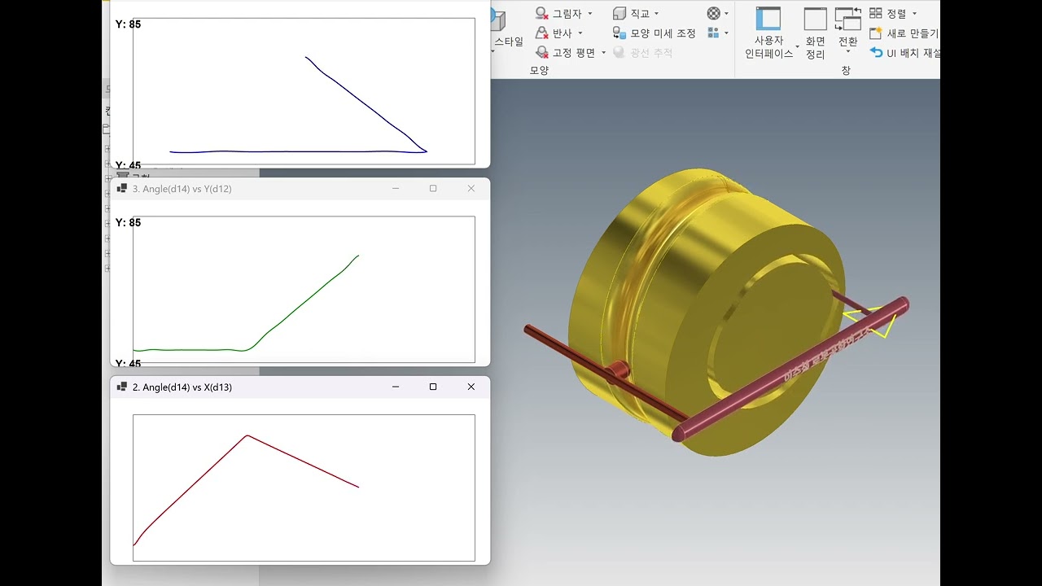Select the '3. Angle(d14) vs Y(d12)' title bar
The height and width of the screenshot is (586, 1042).
pos(300,189)
